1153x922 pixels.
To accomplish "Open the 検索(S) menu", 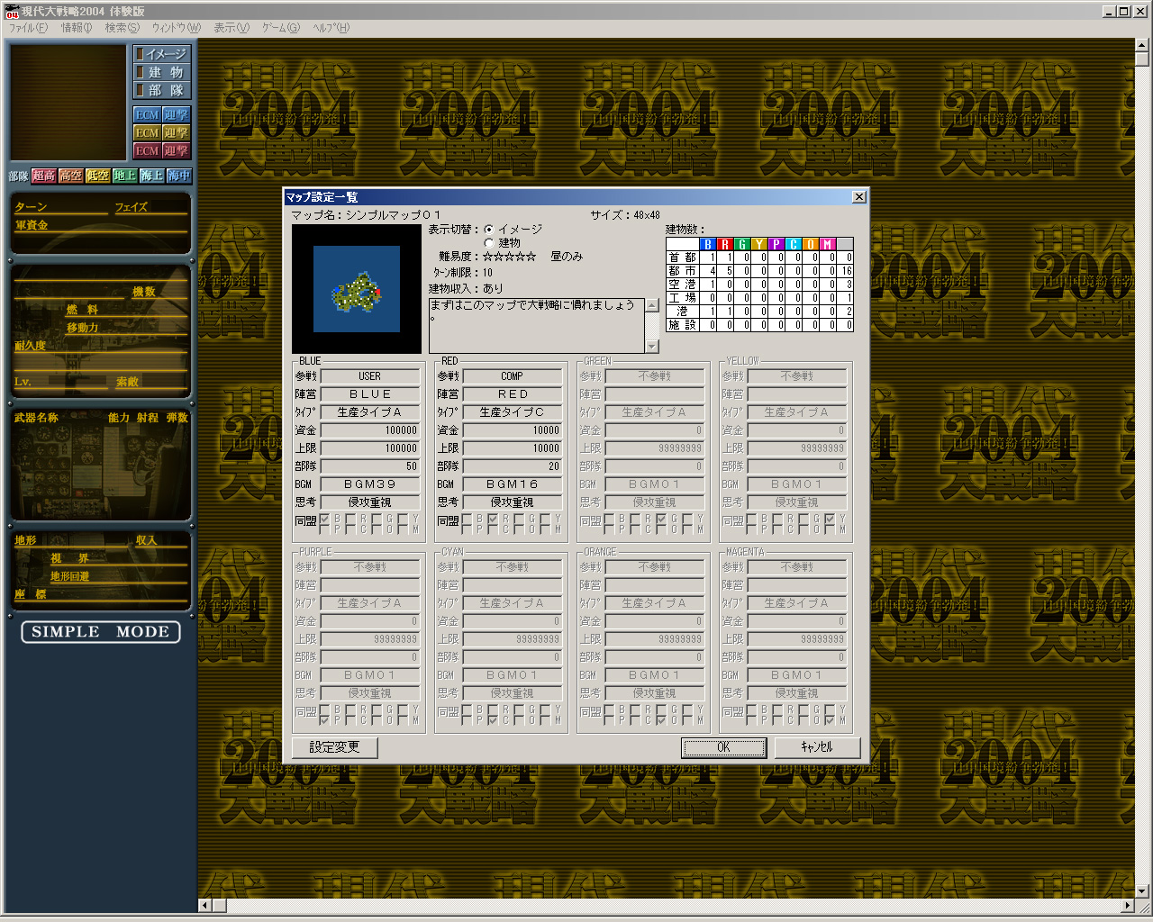I will [x=122, y=28].
